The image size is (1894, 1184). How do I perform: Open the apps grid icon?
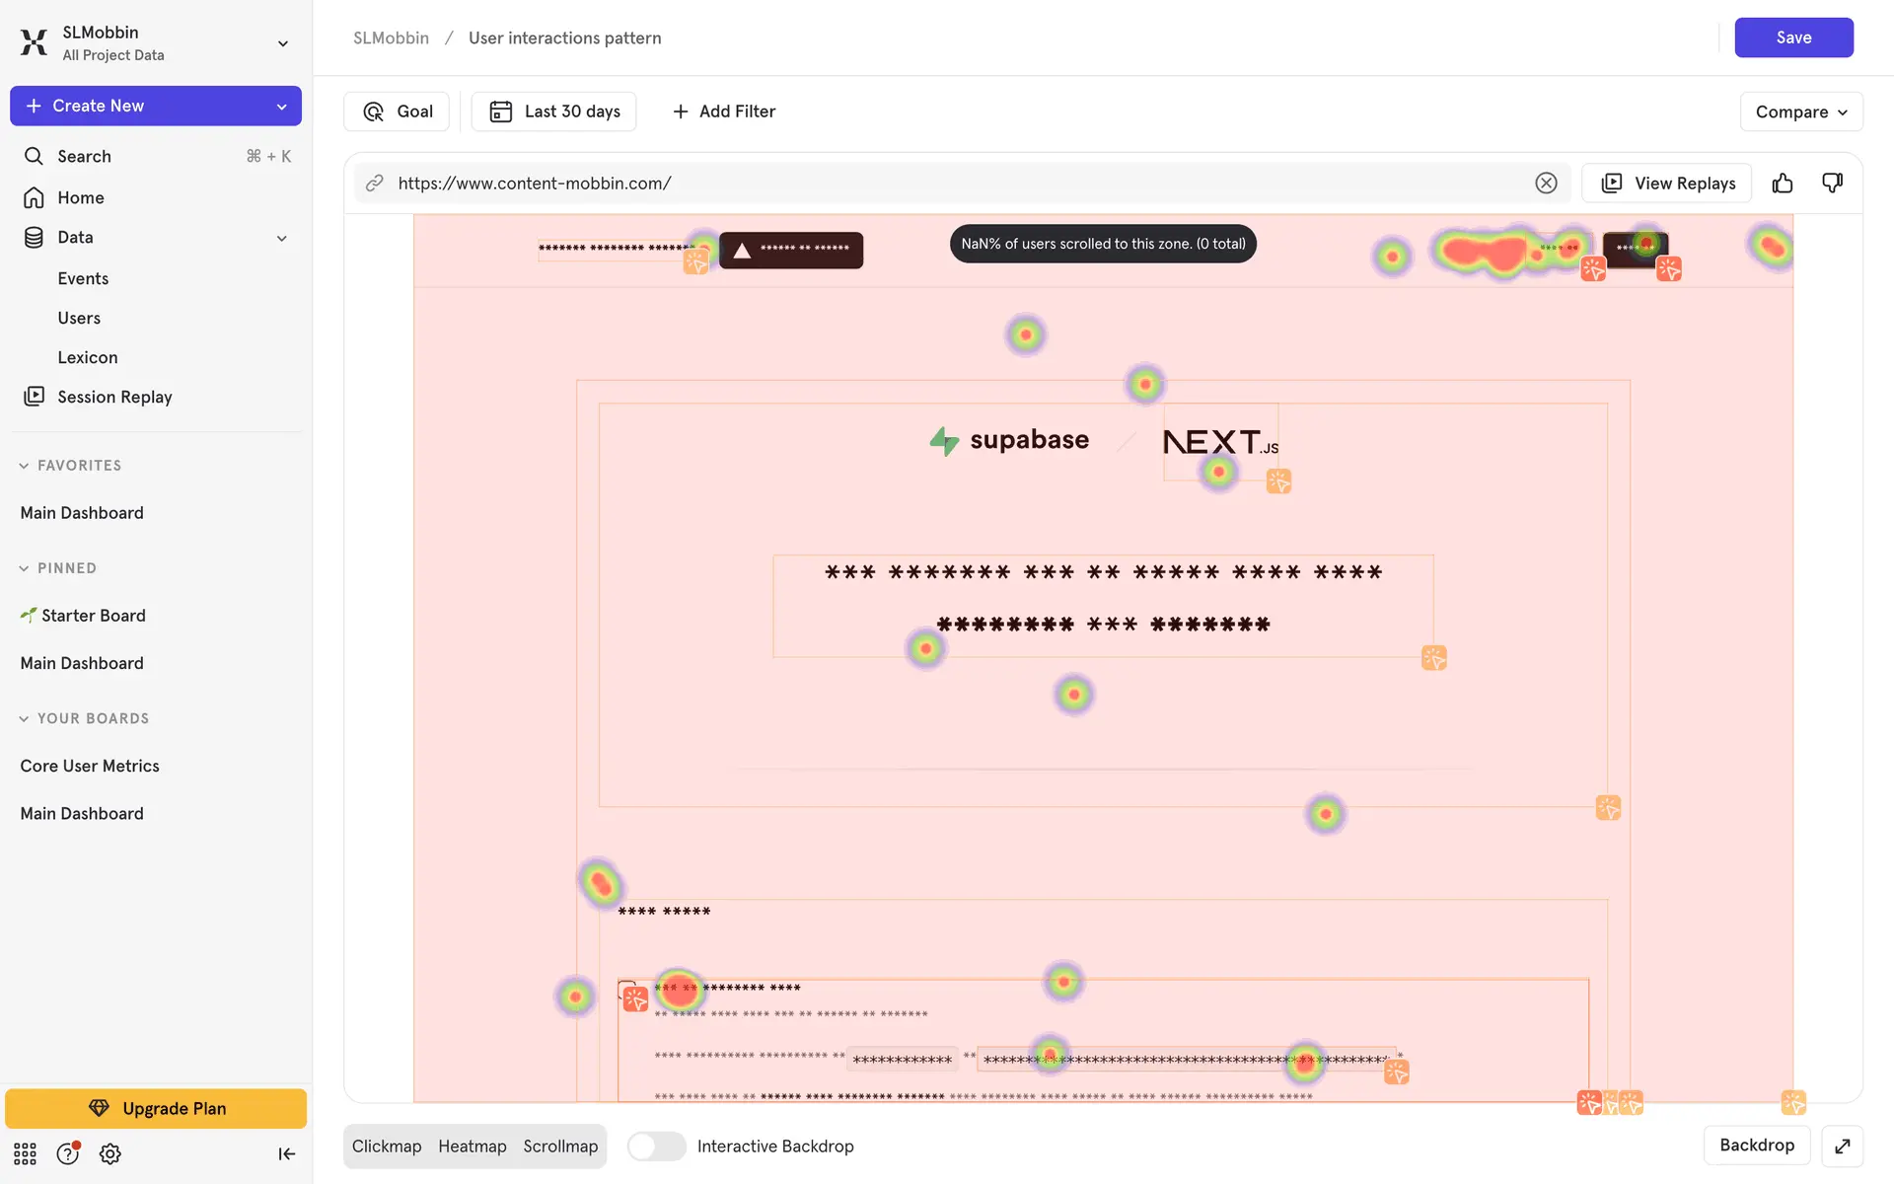tap(25, 1153)
